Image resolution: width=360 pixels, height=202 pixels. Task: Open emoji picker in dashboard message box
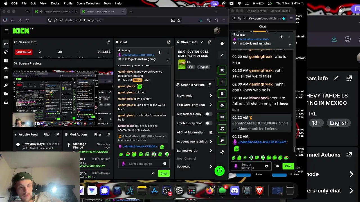[x=165, y=164]
